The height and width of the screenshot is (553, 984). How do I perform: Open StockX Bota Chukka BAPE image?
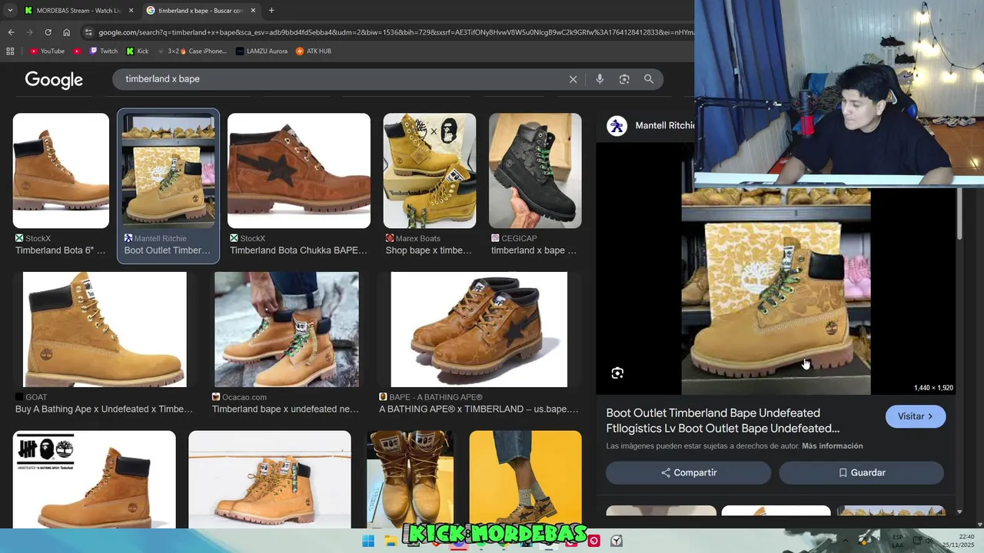[299, 171]
